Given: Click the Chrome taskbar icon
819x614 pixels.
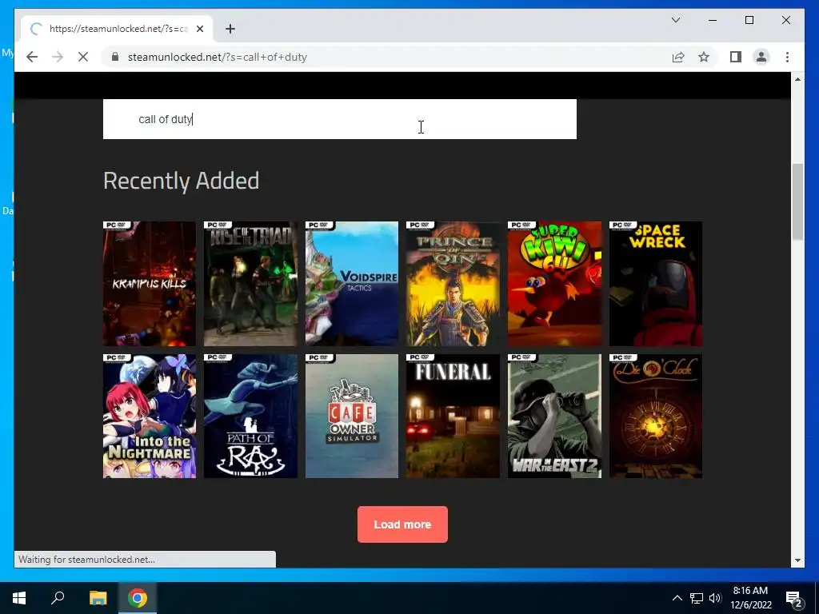Looking at the screenshot, I should tap(138, 598).
